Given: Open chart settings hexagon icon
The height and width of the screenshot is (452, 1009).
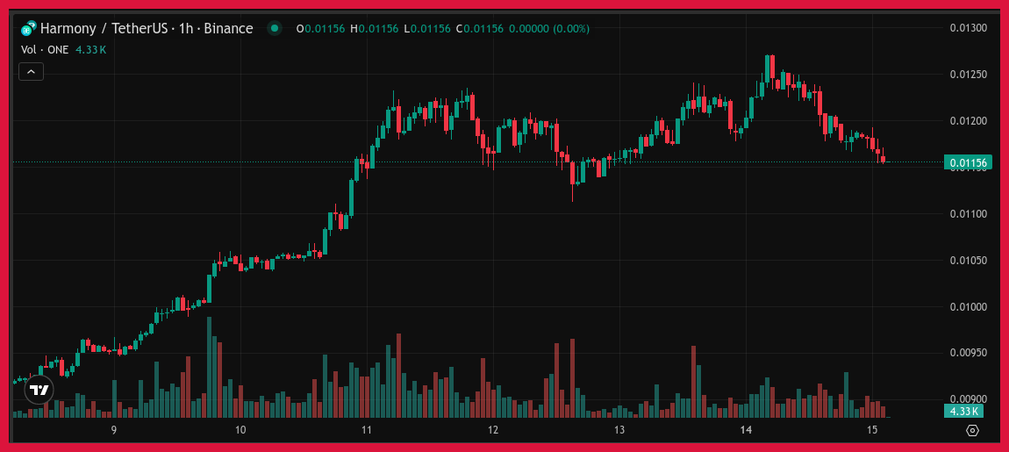Looking at the screenshot, I should [x=972, y=431].
